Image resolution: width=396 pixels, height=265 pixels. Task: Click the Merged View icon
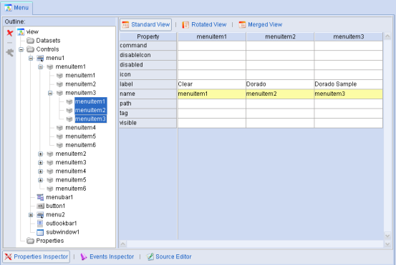242,25
